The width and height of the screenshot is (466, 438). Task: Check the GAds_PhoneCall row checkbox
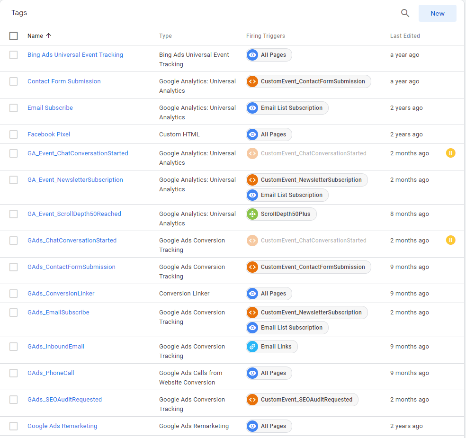coord(13,373)
